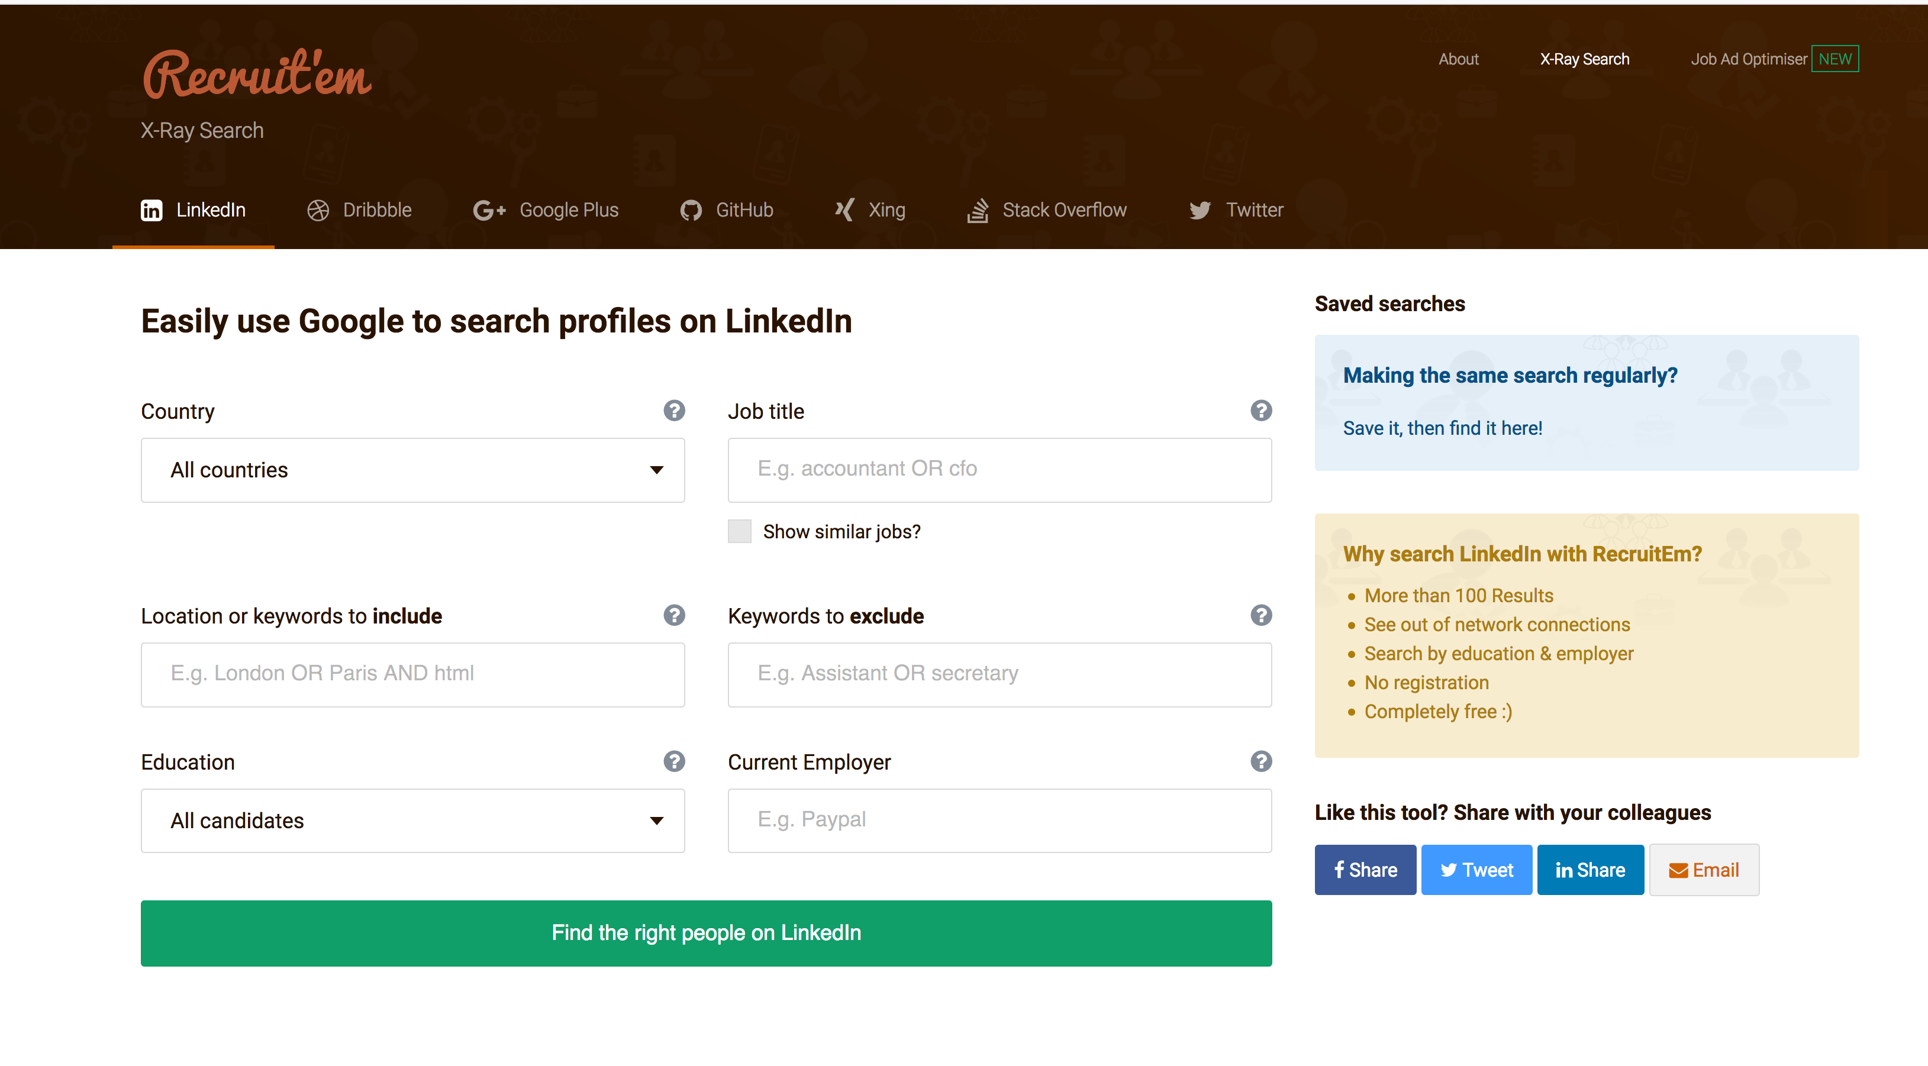This screenshot has height=1066, width=1928.
Task: Click the NEW badge
Action: point(1834,59)
